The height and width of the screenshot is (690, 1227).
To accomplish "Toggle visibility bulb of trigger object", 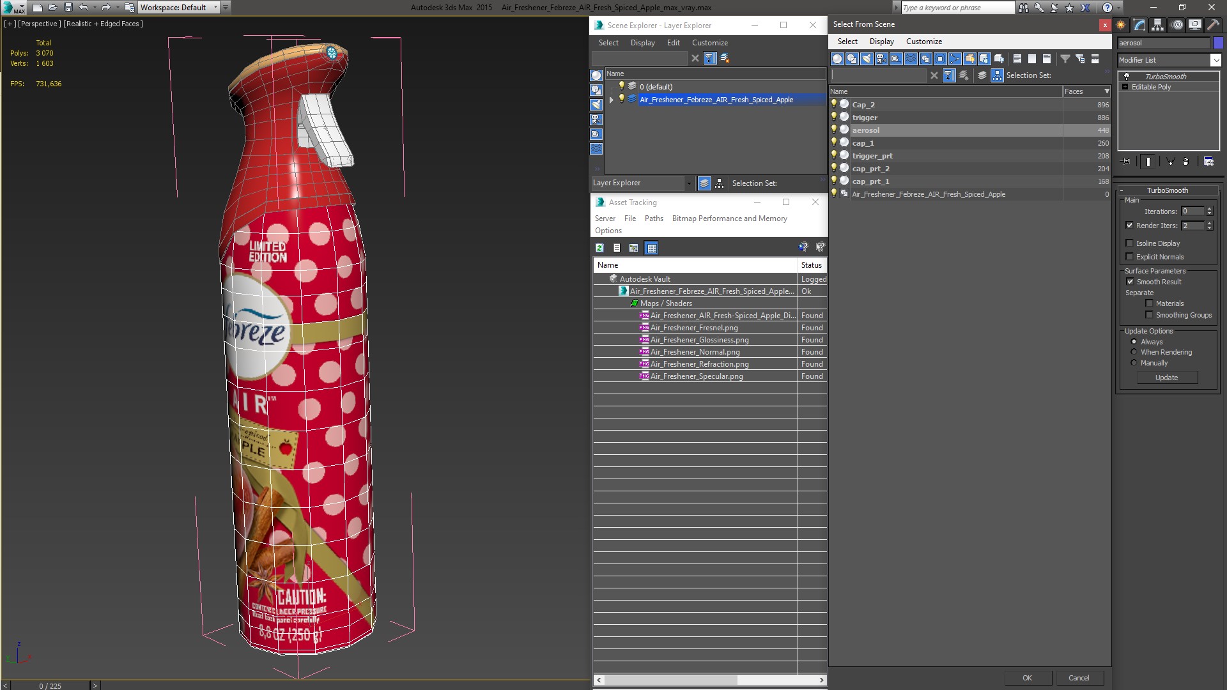I will coord(834,117).
